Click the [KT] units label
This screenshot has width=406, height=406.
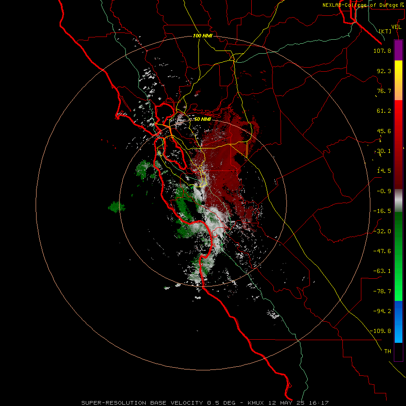385,31
